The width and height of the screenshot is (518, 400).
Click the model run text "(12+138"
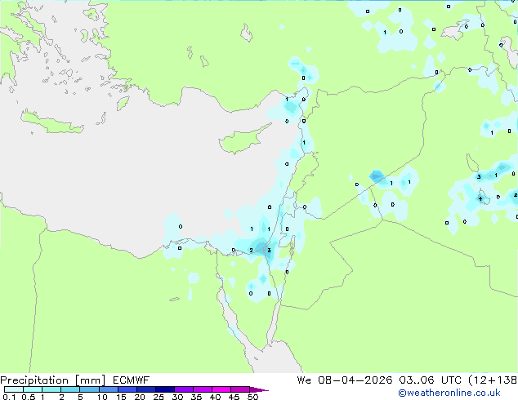493,380
